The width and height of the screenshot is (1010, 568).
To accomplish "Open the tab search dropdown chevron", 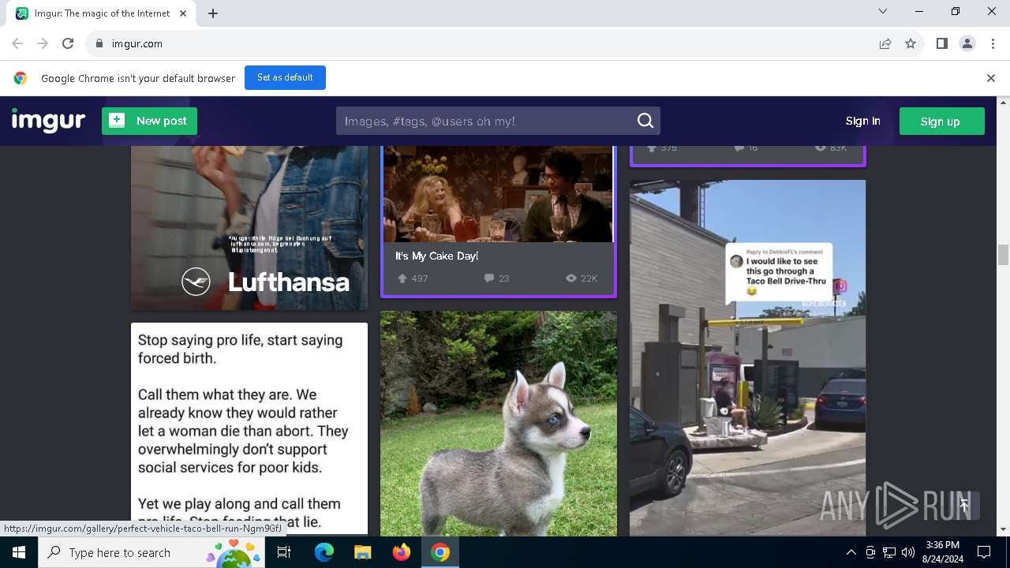I will pyautogui.click(x=883, y=11).
